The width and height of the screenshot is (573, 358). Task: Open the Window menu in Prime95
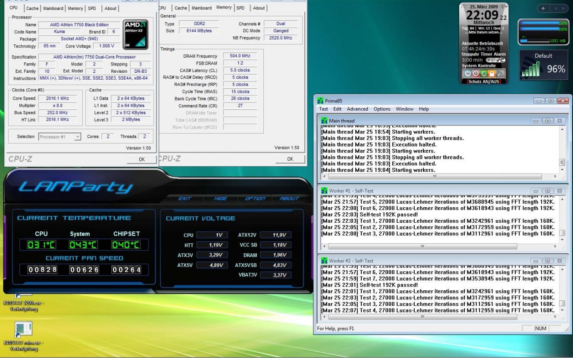click(x=405, y=109)
